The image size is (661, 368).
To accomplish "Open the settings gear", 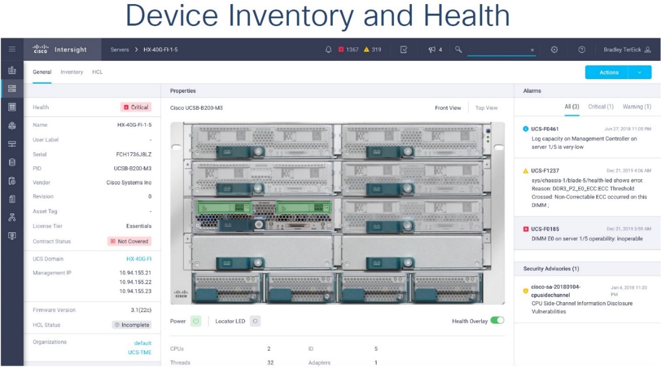I will click(554, 49).
